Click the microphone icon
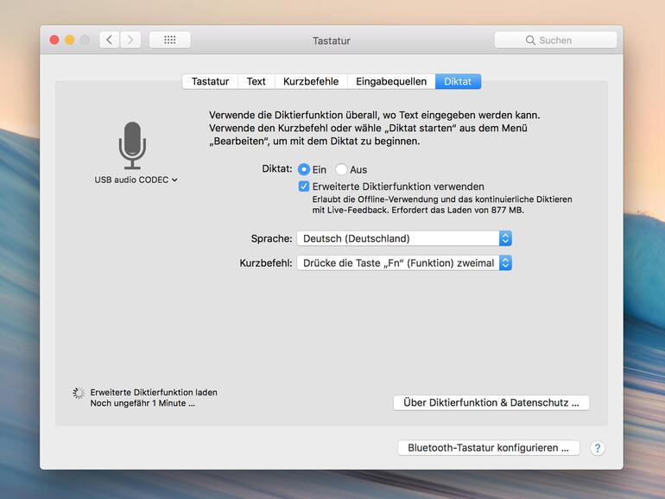Image resolution: width=665 pixels, height=499 pixels. (132, 145)
